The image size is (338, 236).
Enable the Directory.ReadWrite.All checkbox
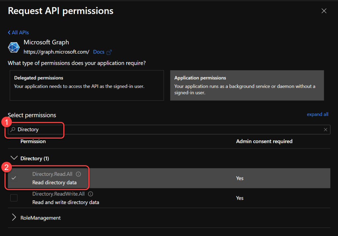(x=14, y=198)
